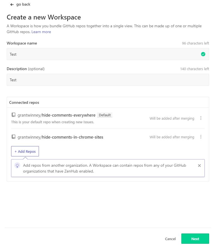
Task: Click the green Next button
Action: click(195, 239)
